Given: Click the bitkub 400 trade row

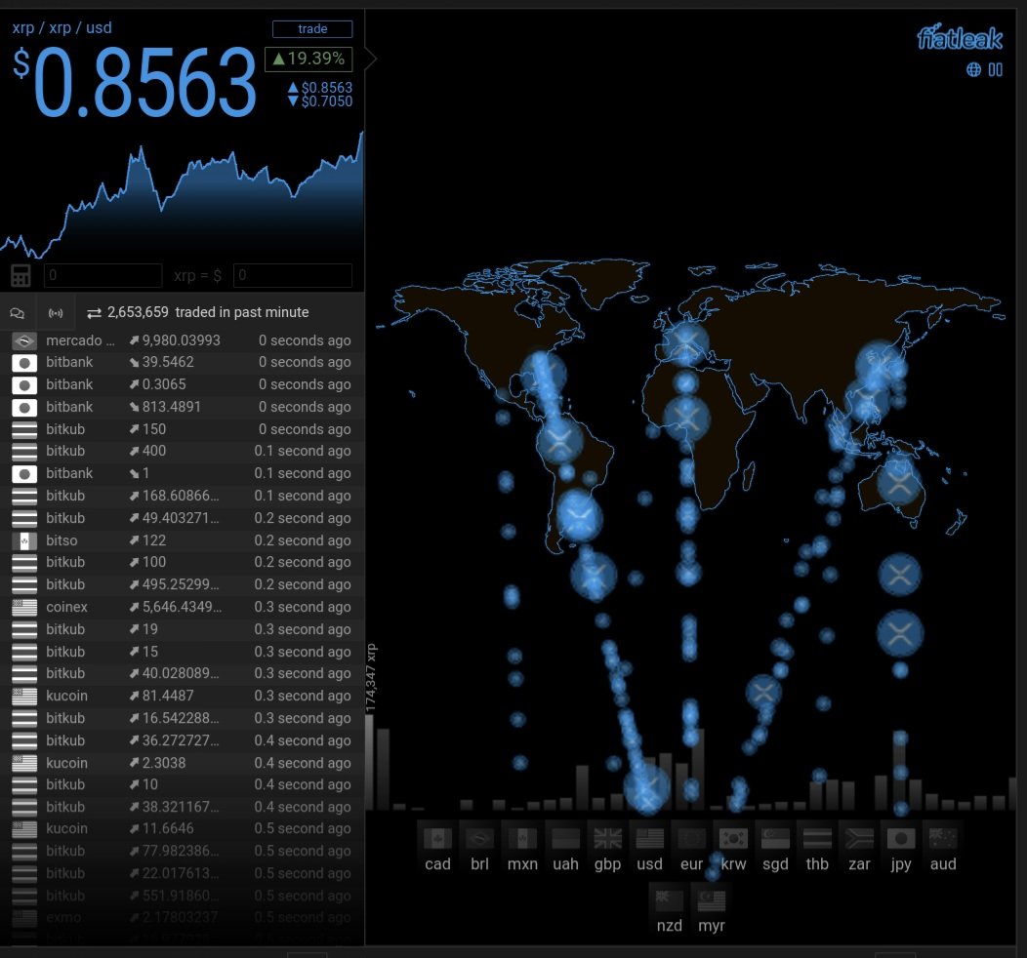Looking at the screenshot, I should [x=183, y=451].
